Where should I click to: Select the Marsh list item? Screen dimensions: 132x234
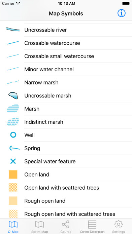point(66,109)
